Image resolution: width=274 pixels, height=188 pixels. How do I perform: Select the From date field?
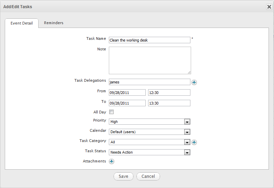pos(127,93)
